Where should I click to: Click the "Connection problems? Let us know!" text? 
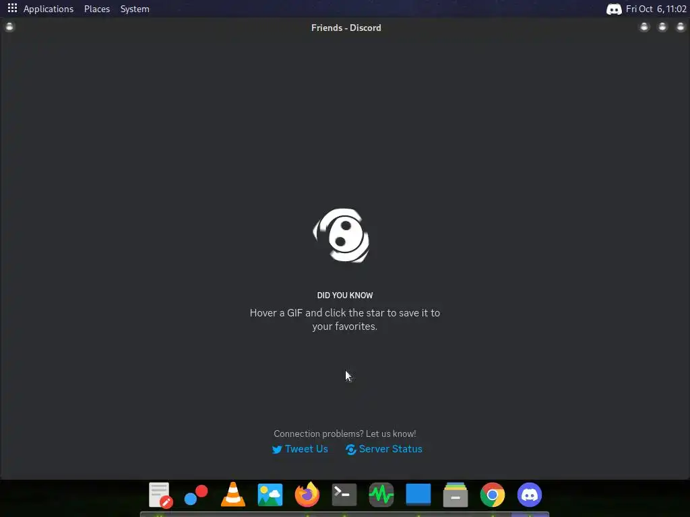345,434
